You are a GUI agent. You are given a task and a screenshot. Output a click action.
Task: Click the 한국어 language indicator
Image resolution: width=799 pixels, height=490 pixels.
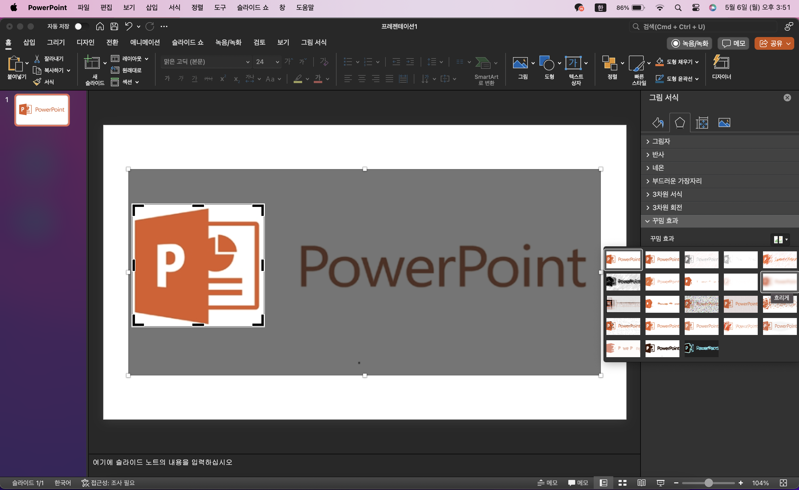pos(63,483)
